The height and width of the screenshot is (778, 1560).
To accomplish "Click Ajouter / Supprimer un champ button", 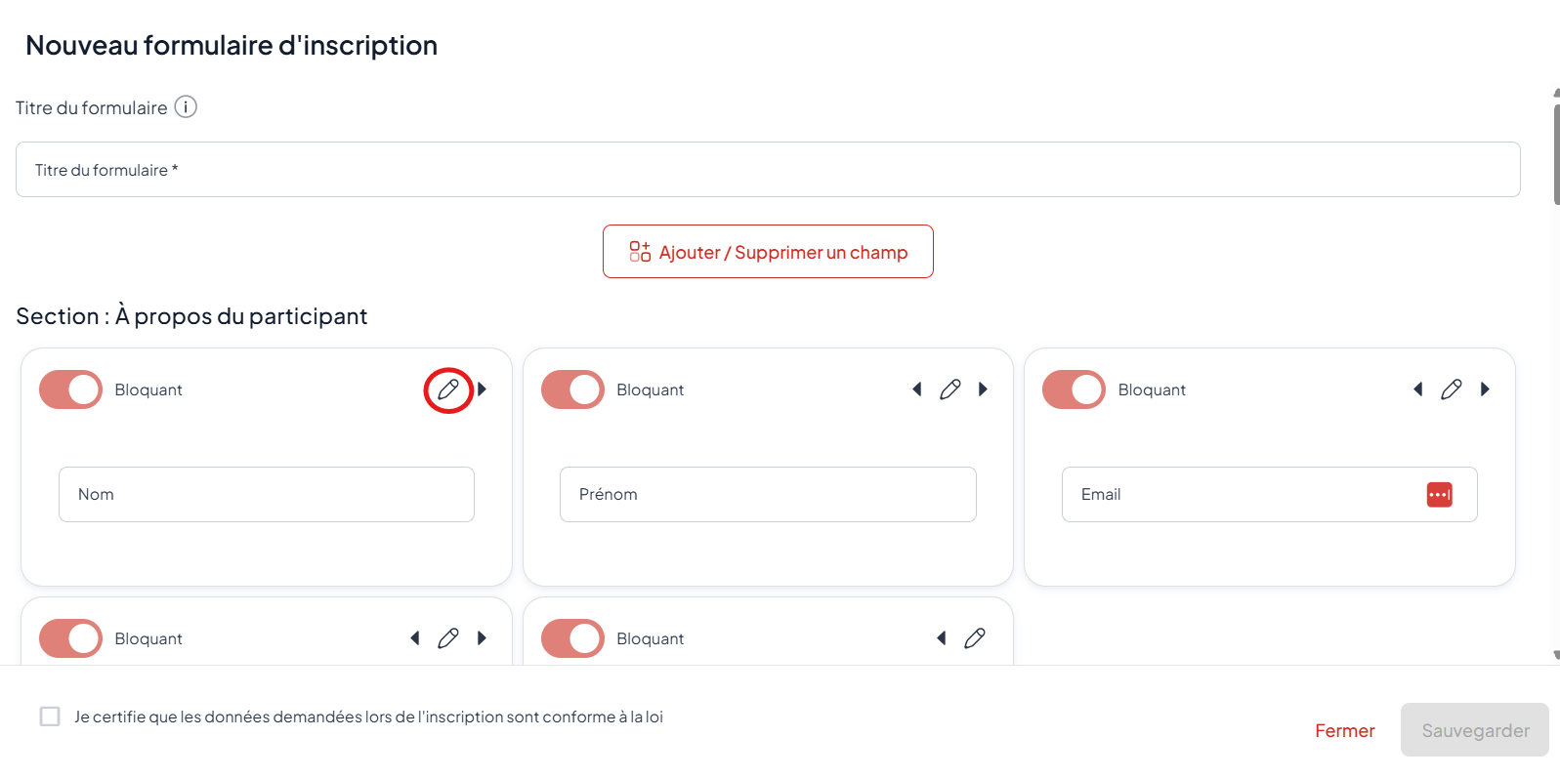I will point(768,252).
